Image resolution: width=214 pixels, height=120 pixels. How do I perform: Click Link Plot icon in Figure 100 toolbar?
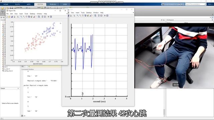coord(39,17)
